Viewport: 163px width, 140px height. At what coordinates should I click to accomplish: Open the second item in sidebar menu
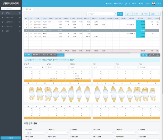(11, 17)
